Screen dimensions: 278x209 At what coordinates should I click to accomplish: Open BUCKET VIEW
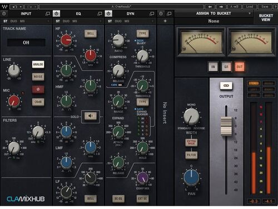[266, 18]
